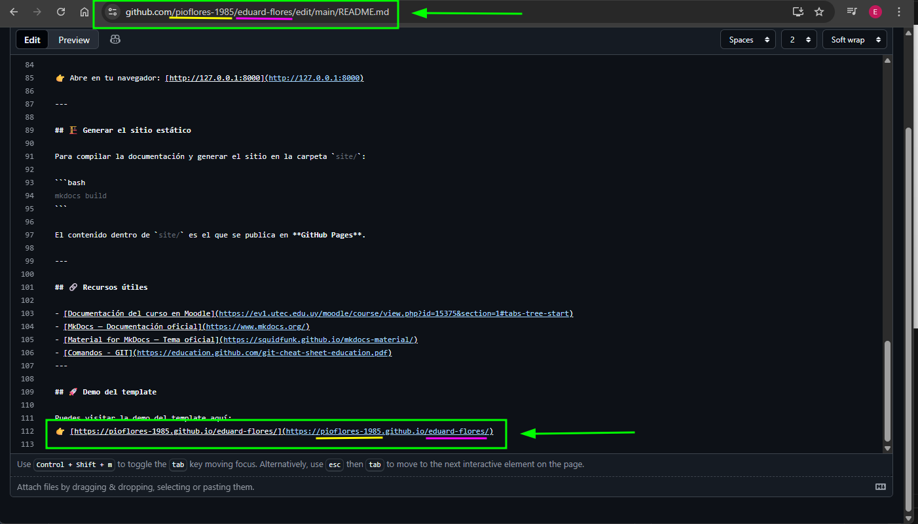Click the editor's vertical scrollbar down arrow

point(887,448)
